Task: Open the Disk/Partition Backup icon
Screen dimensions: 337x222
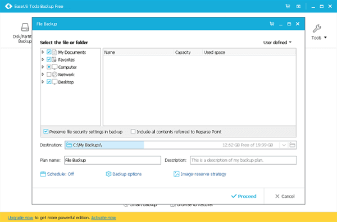Action: (x=25, y=27)
